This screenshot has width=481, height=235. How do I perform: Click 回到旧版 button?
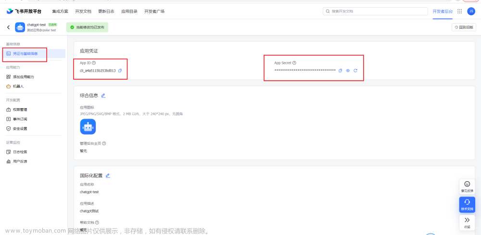464,27
